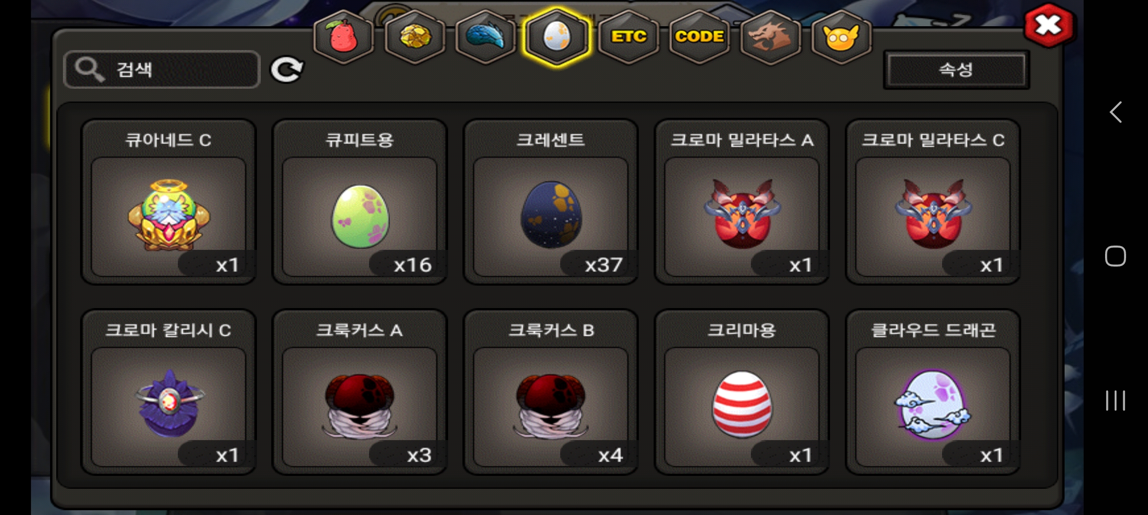Open the blue dragon scale category tab
The height and width of the screenshot is (515, 1148).
(x=485, y=37)
